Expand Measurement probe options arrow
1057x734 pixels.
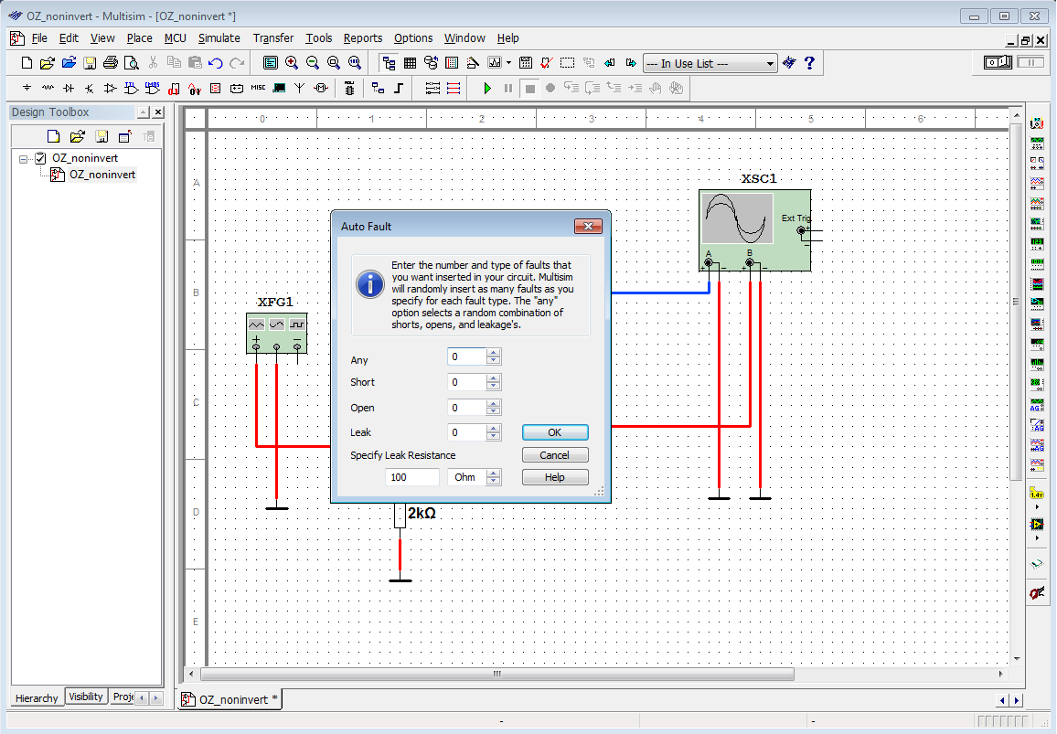pos(1037,506)
